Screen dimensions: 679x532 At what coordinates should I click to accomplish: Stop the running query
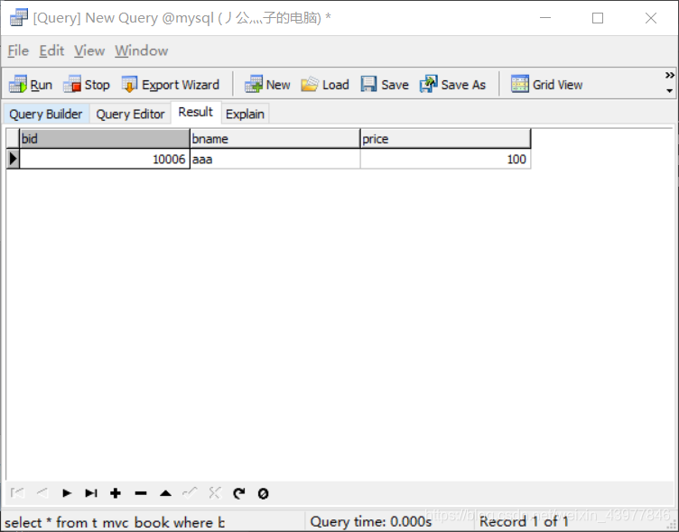86,85
